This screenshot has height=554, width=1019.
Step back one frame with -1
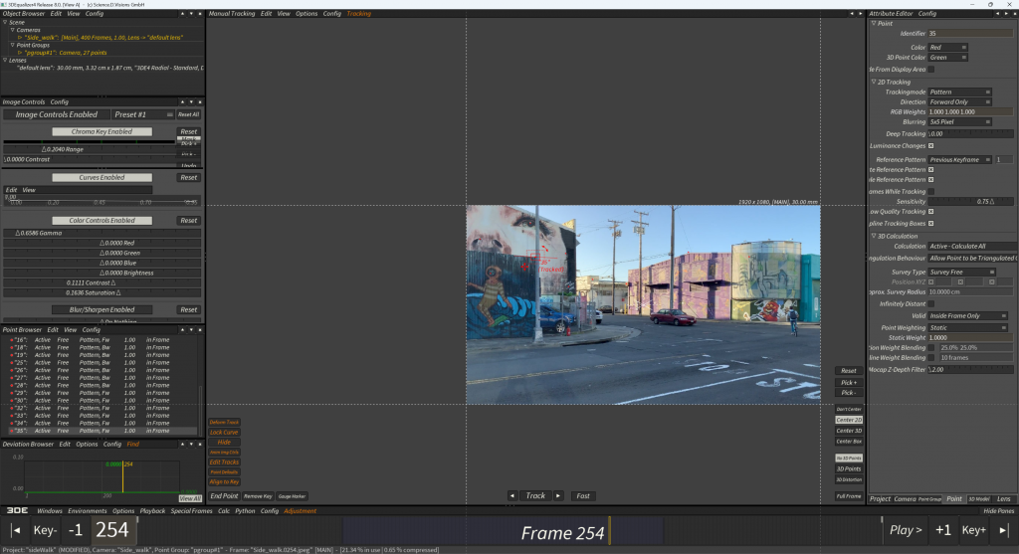tap(76, 530)
